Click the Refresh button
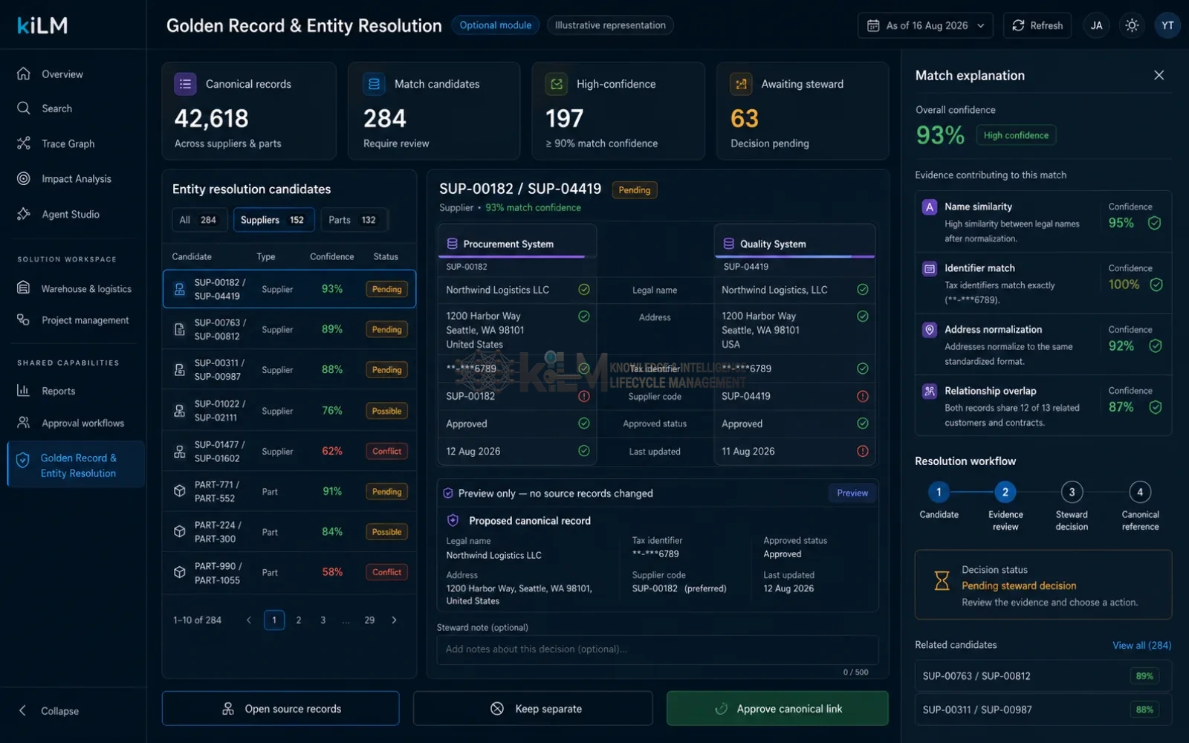Screen dimensions: 1189x743 [x=1037, y=25]
